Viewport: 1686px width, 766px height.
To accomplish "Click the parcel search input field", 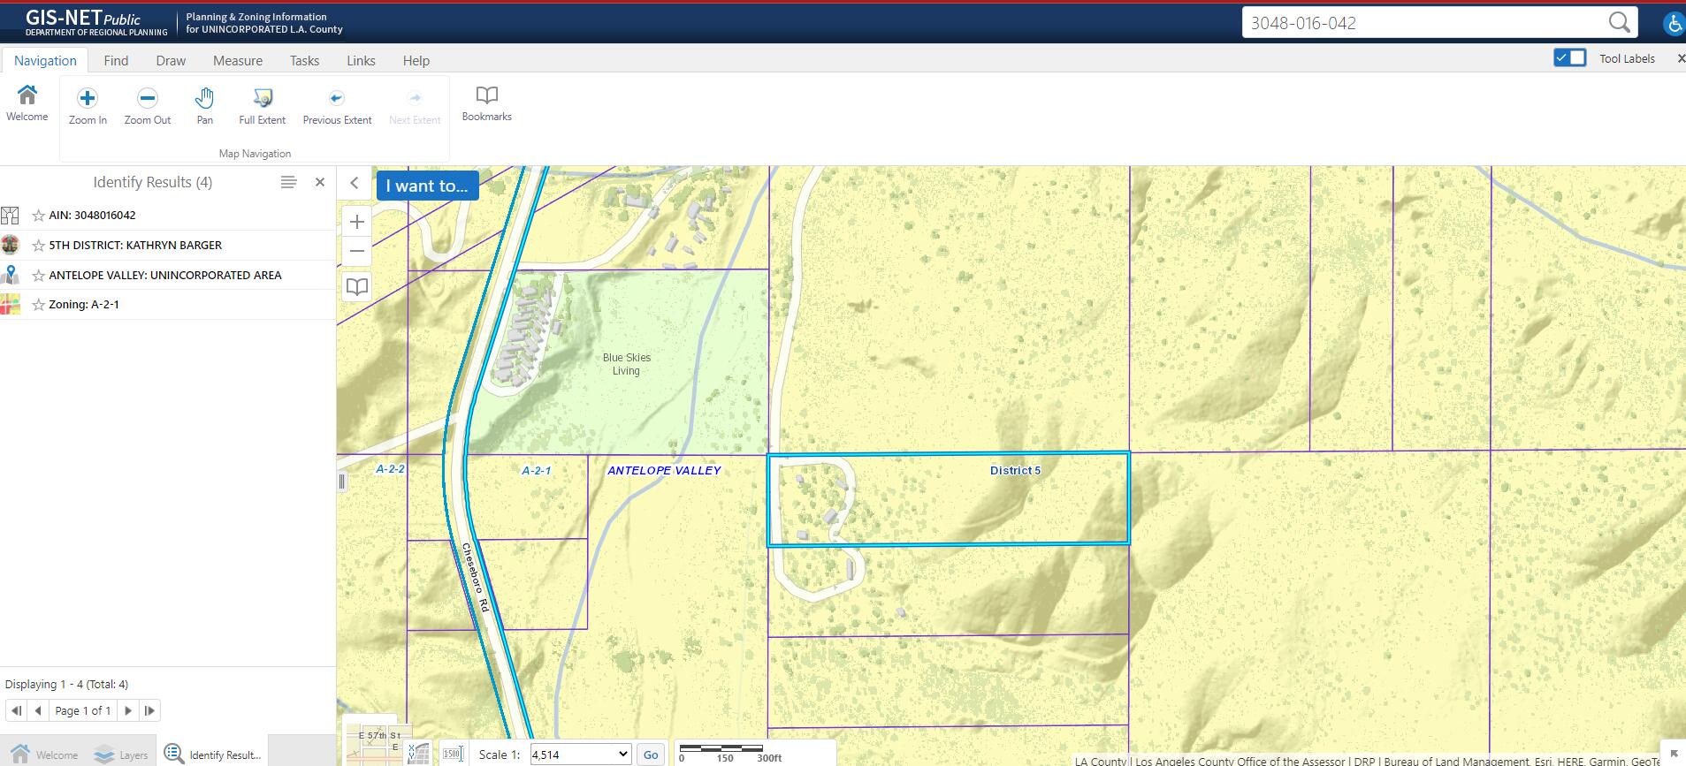I will coord(1423,23).
